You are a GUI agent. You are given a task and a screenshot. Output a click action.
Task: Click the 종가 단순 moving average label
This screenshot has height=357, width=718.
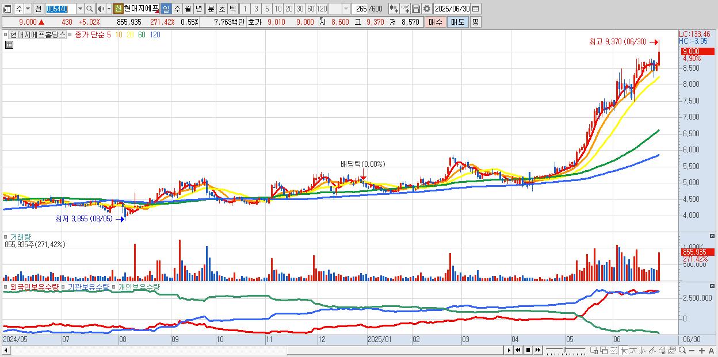(x=90, y=35)
